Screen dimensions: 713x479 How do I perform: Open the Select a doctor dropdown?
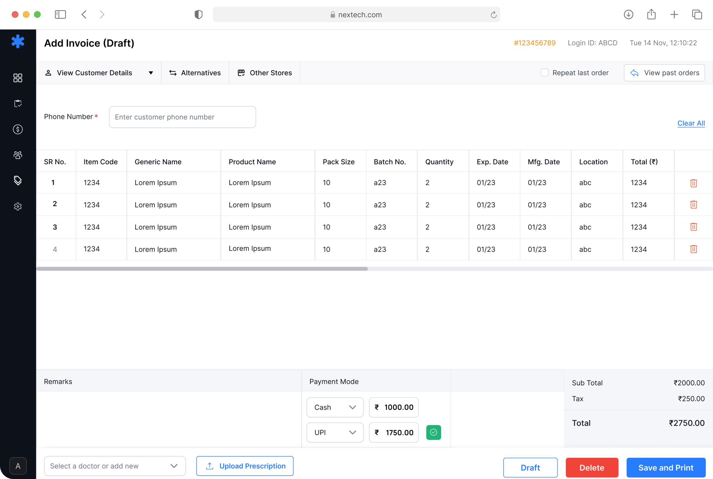(x=115, y=466)
